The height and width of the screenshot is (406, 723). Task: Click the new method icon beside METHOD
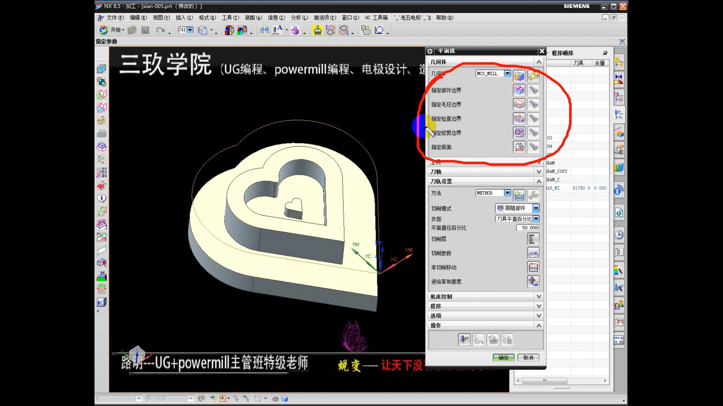[x=519, y=195]
